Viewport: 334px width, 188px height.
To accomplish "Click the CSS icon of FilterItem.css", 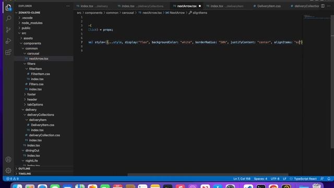I will (28, 74).
